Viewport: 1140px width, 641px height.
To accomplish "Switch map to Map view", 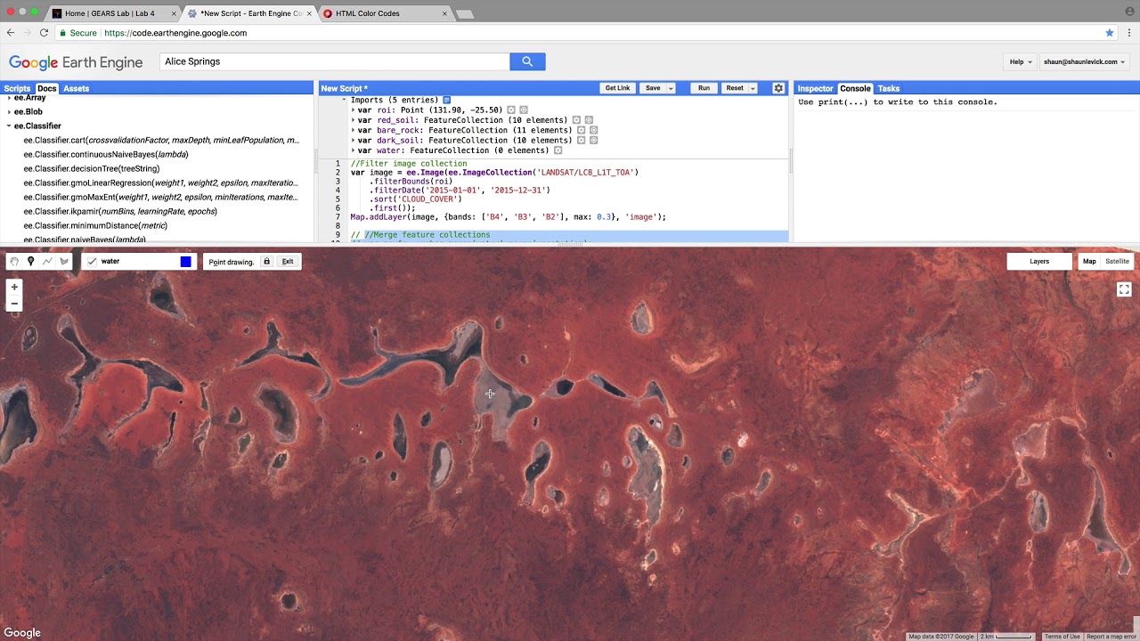I will 1089,262.
